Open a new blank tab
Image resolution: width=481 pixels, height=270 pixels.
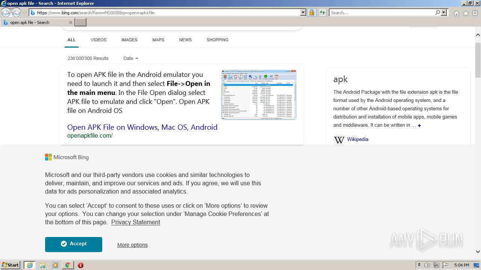(x=81, y=22)
